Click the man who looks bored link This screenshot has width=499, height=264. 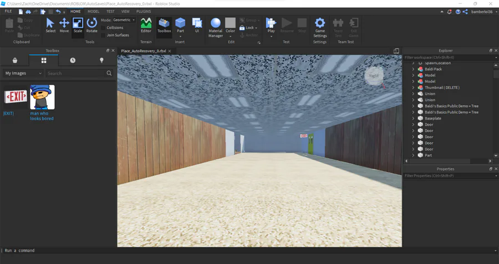(42, 116)
